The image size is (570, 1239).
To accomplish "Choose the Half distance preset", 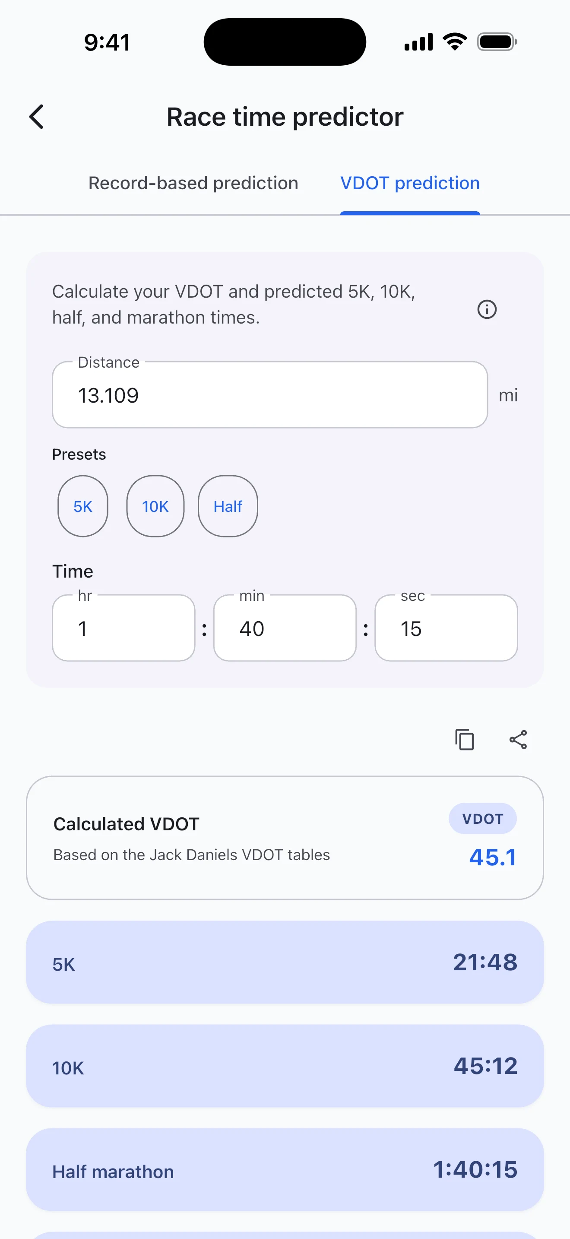I will (x=228, y=506).
